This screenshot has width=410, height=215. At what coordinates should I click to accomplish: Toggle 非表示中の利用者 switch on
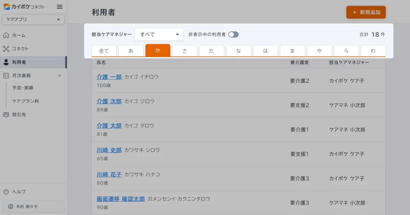pos(233,35)
